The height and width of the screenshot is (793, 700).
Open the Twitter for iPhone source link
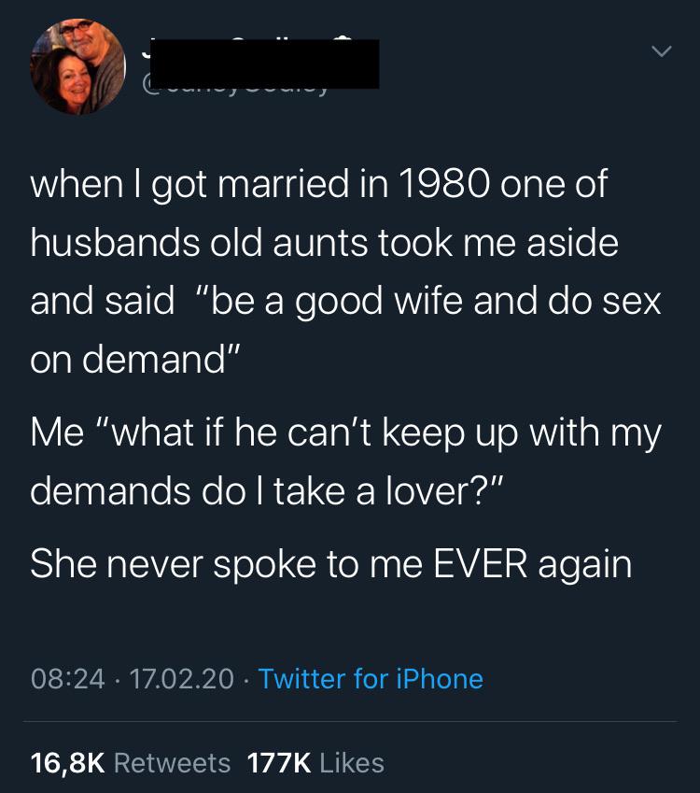point(371,679)
